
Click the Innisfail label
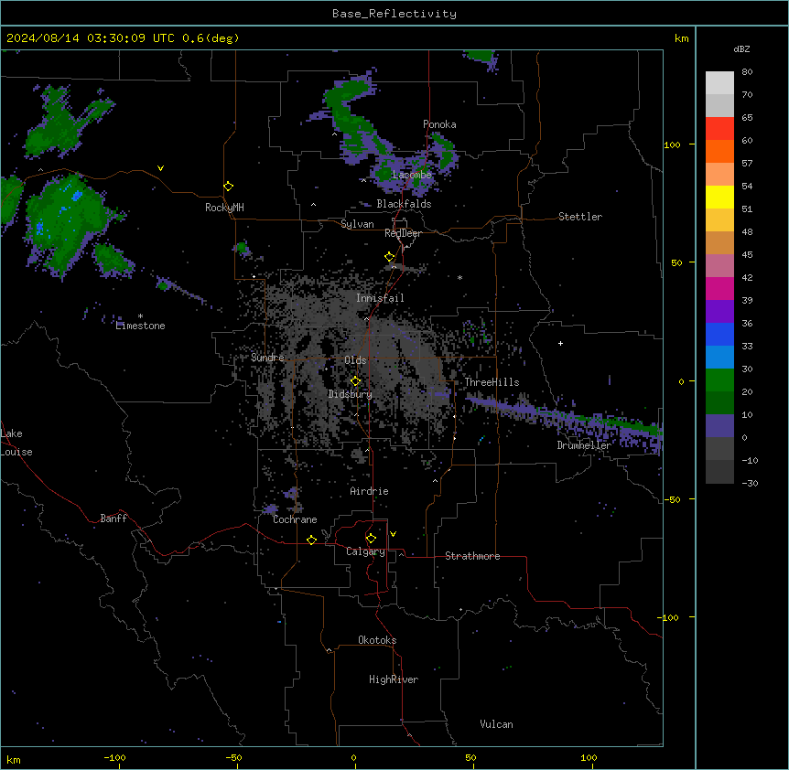(380, 298)
